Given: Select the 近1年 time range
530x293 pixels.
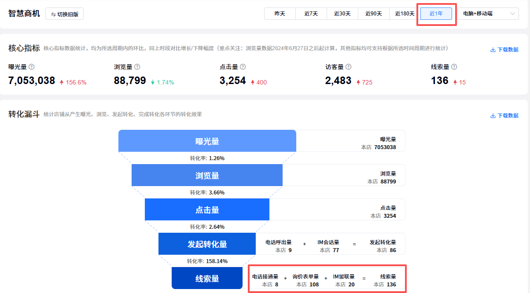Looking at the screenshot, I should 436,14.
